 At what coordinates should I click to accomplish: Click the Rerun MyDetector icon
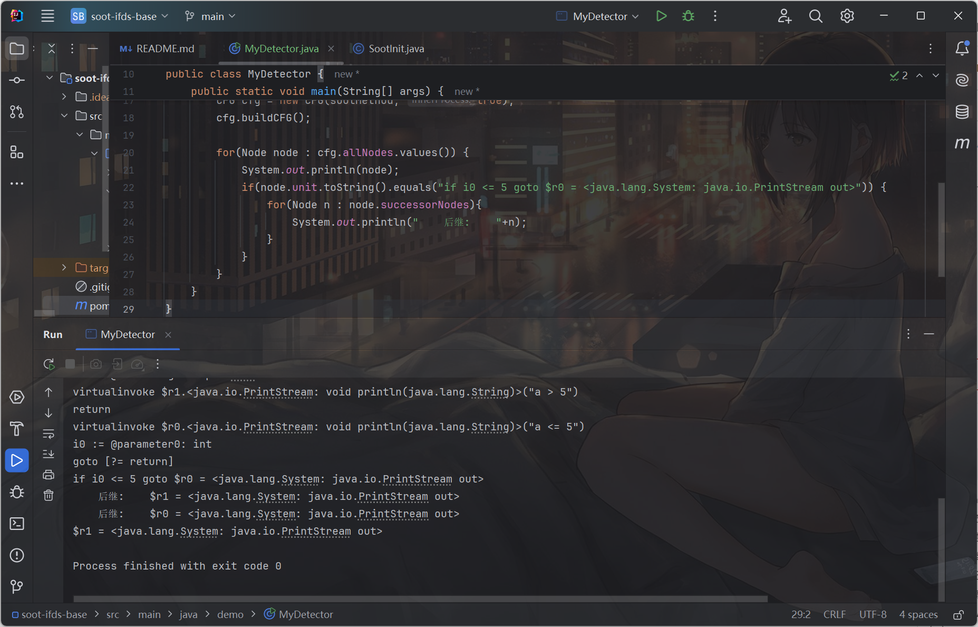click(49, 364)
